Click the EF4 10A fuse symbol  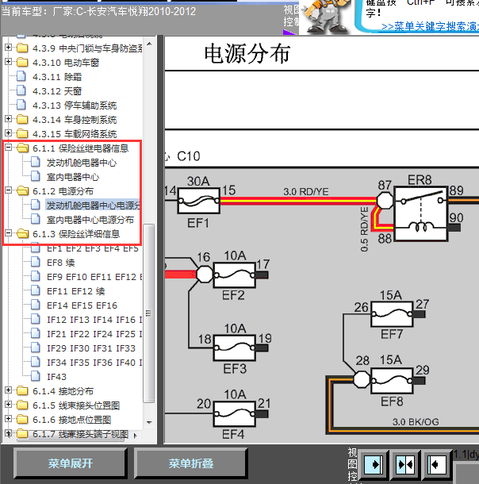[x=235, y=414]
